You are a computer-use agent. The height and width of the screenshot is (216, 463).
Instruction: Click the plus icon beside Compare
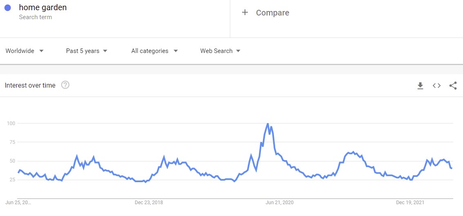(245, 13)
